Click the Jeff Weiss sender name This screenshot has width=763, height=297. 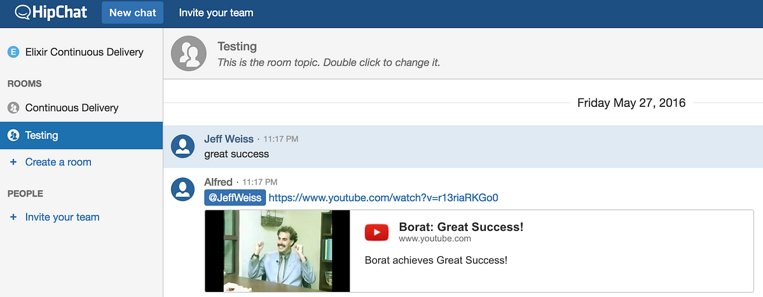coord(229,139)
